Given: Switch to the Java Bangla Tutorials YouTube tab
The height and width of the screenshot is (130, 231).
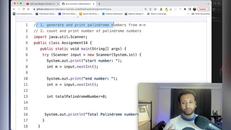Looking at the screenshot, I should point(43,4).
